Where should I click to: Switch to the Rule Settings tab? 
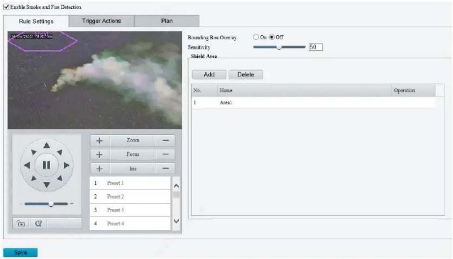[x=36, y=21]
